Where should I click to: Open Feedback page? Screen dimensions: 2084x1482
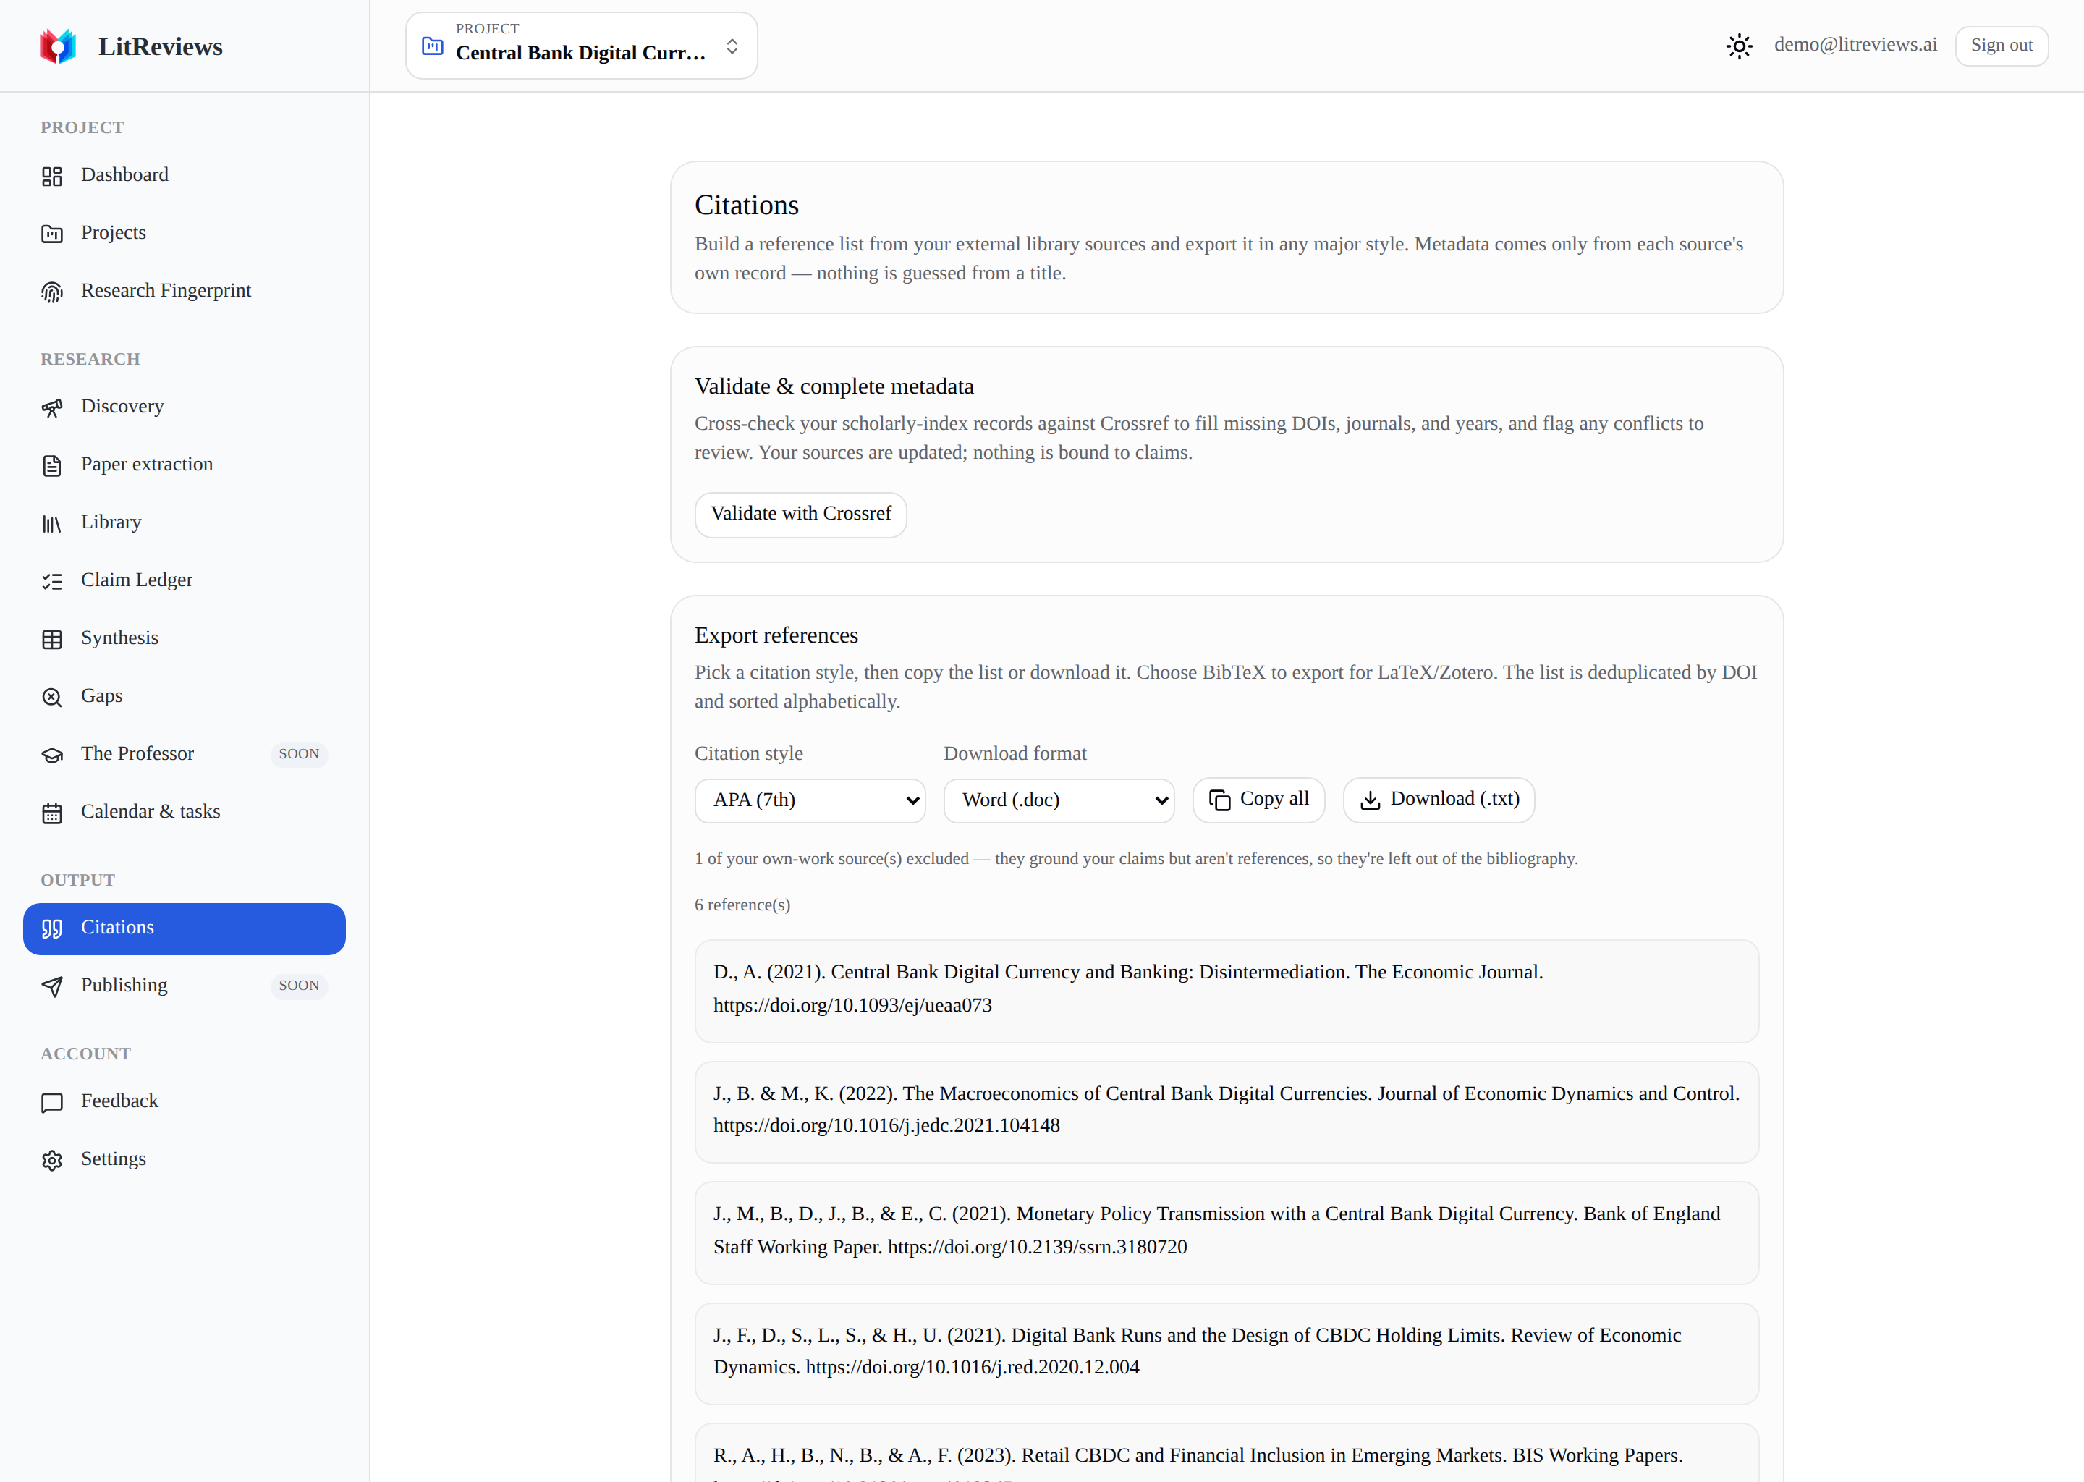185,1101
